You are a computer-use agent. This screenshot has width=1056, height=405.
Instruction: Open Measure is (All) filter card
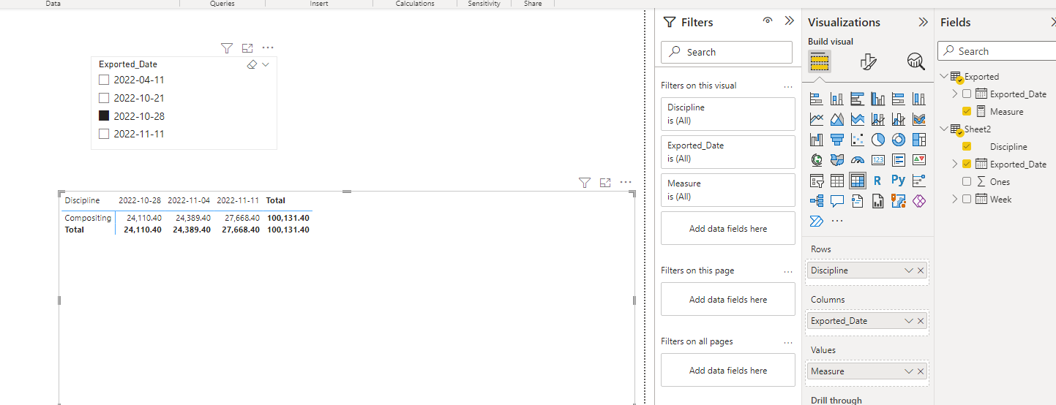click(727, 190)
